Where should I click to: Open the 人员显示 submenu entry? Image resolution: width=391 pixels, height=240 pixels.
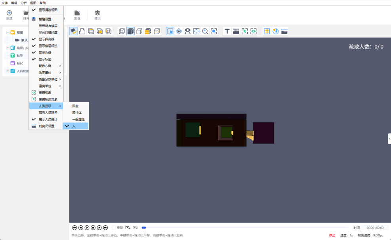pyautogui.click(x=46, y=106)
